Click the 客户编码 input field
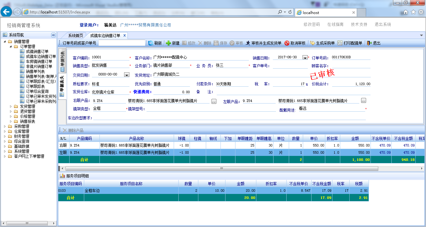 click(x=110, y=57)
